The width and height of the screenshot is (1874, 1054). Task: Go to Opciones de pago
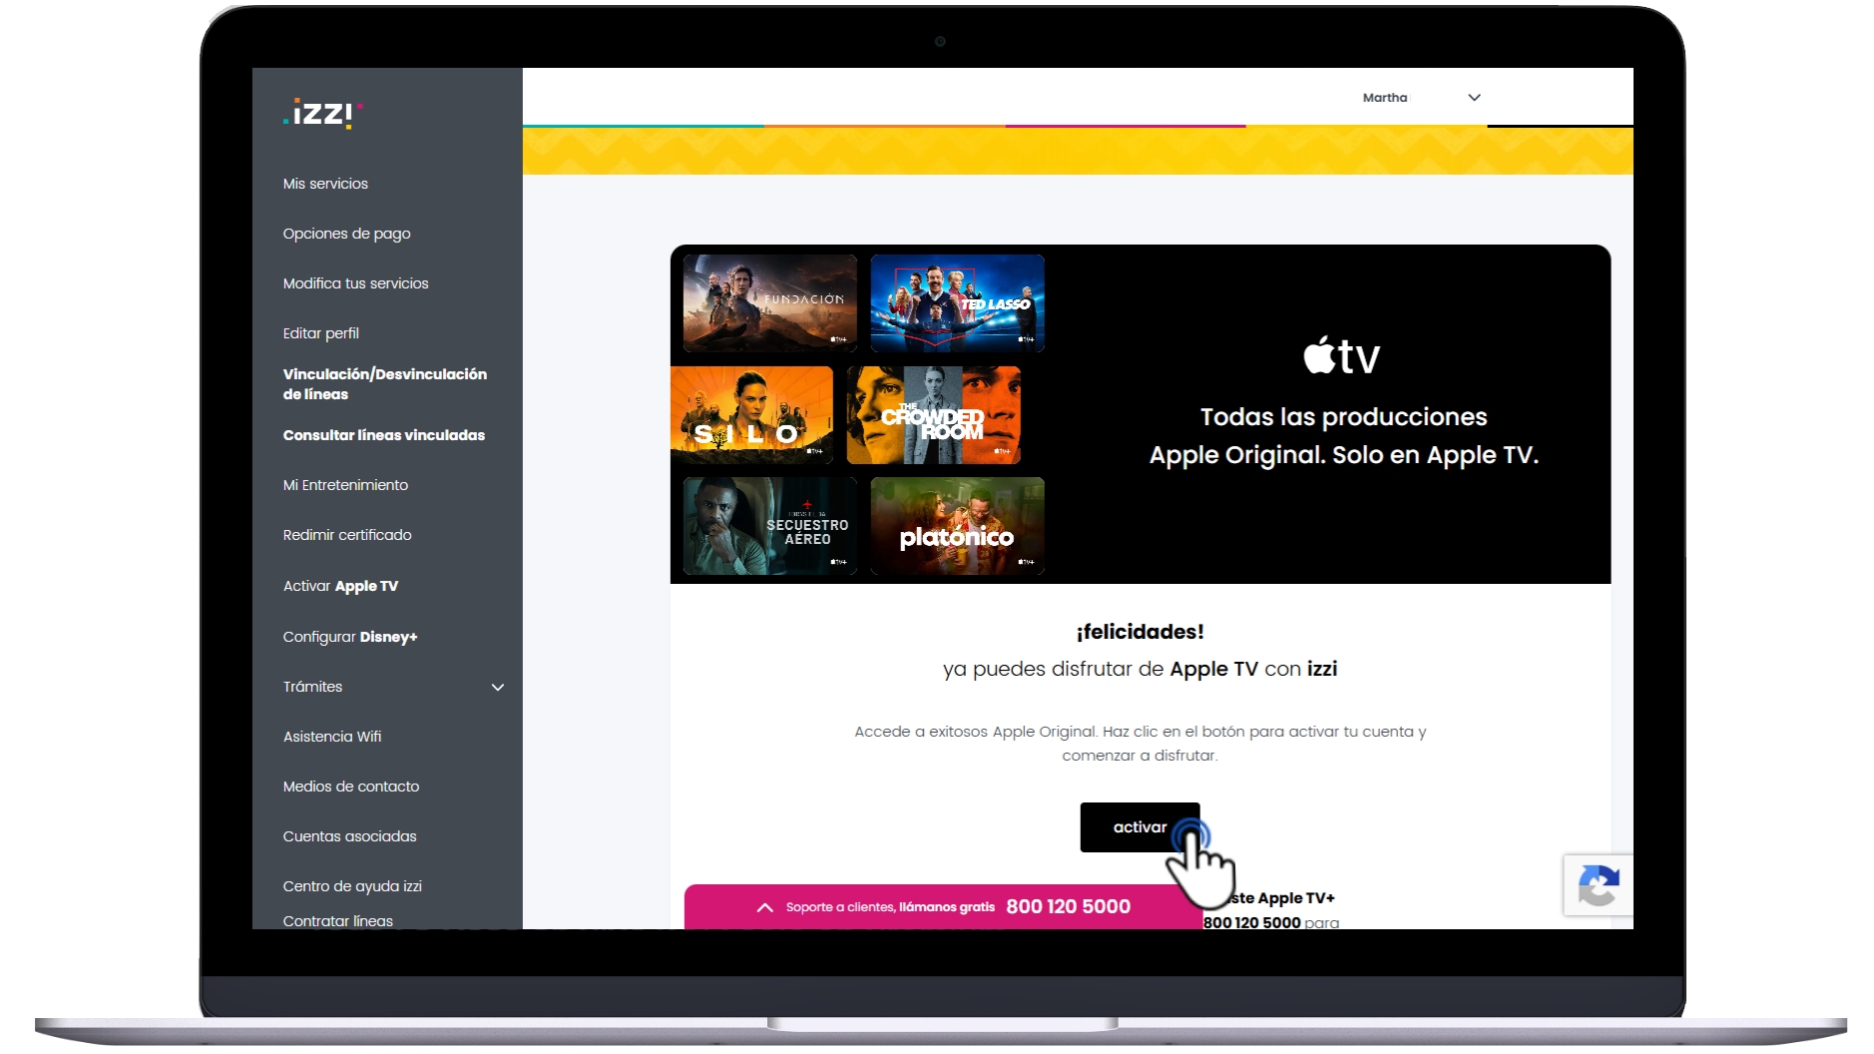tap(346, 234)
